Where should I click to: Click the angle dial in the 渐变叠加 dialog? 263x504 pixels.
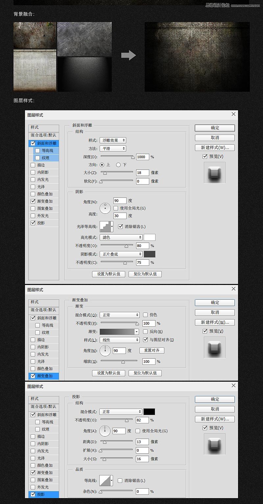point(105,350)
